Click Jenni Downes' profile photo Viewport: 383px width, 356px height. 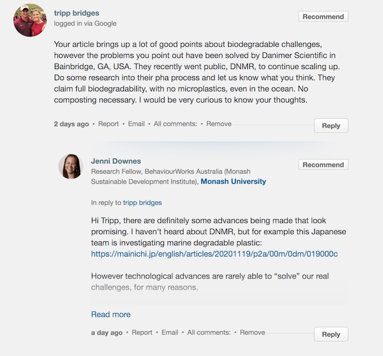coord(71,166)
